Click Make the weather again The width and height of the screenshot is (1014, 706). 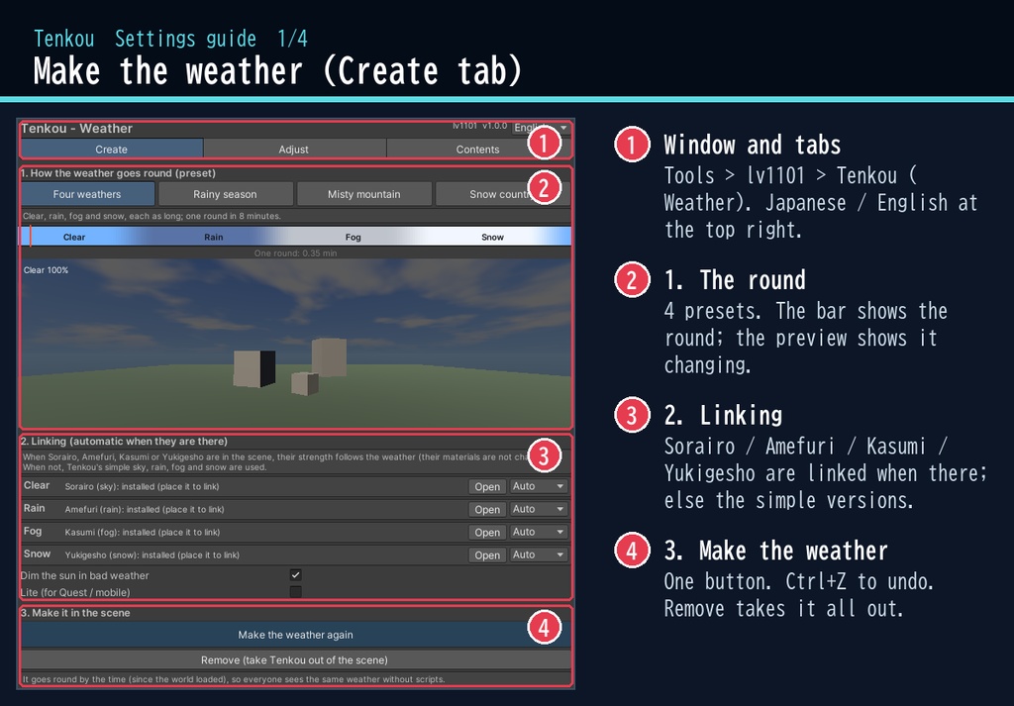(295, 635)
